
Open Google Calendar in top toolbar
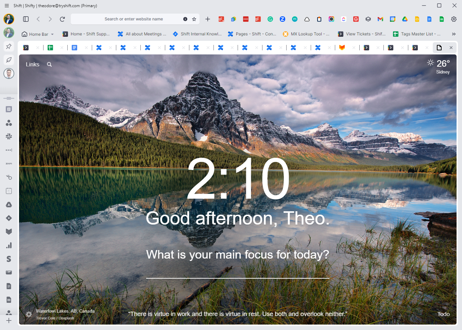[393, 19]
